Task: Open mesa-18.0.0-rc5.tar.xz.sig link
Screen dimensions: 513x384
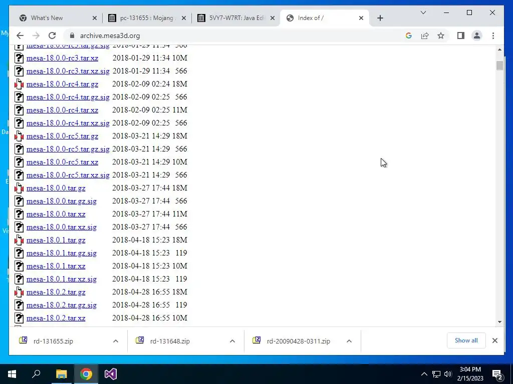Action: pos(68,175)
